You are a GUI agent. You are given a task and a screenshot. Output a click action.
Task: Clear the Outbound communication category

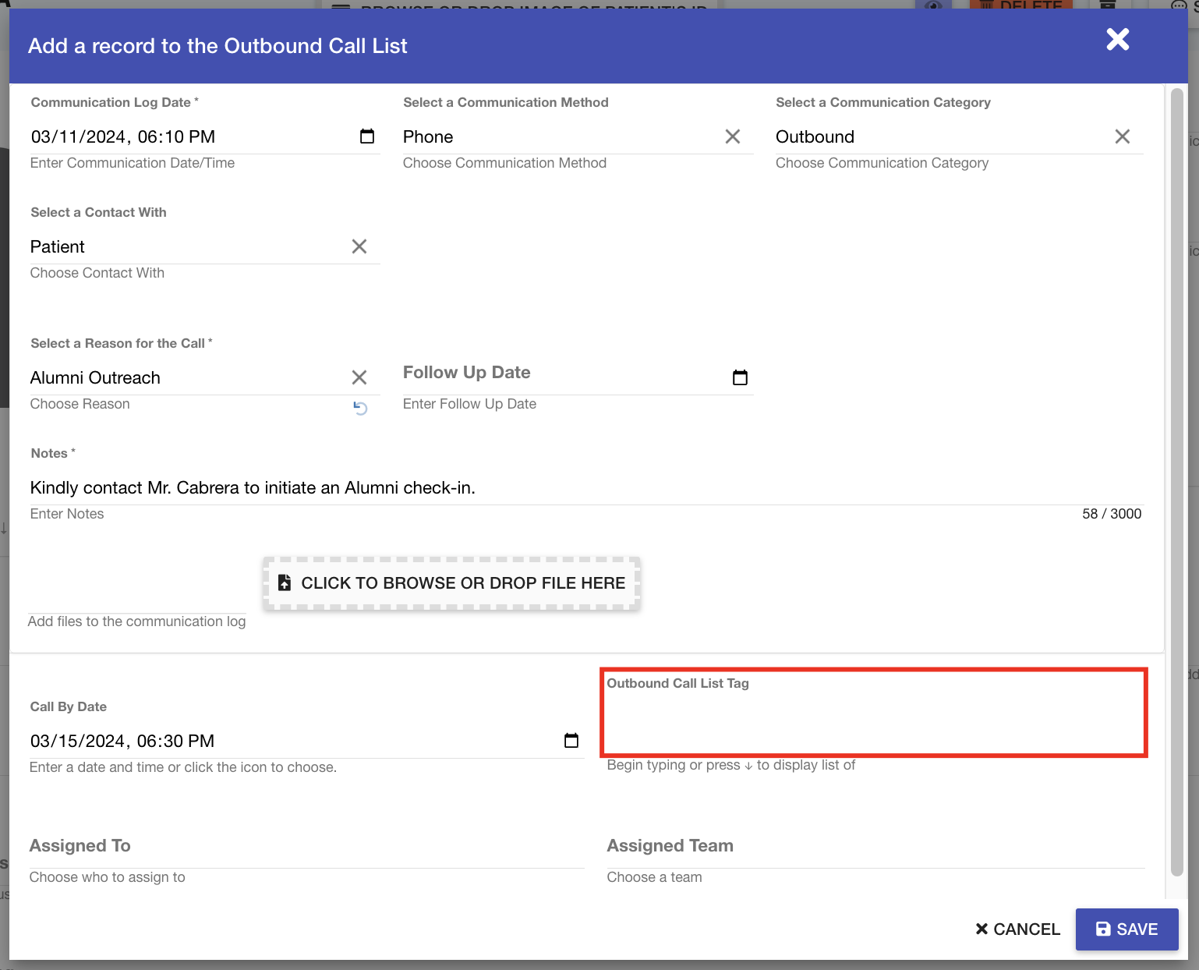(1122, 136)
